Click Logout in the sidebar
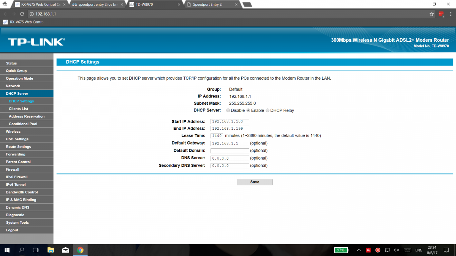The width and height of the screenshot is (456, 256). pyautogui.click(x=27, y=230)
